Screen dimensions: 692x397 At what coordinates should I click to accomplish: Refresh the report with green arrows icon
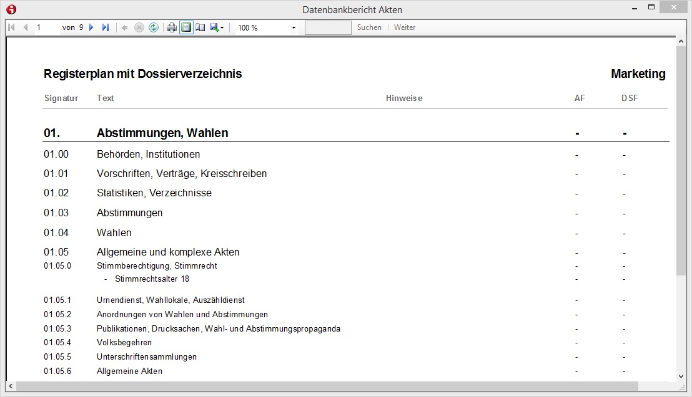(154, 27)
